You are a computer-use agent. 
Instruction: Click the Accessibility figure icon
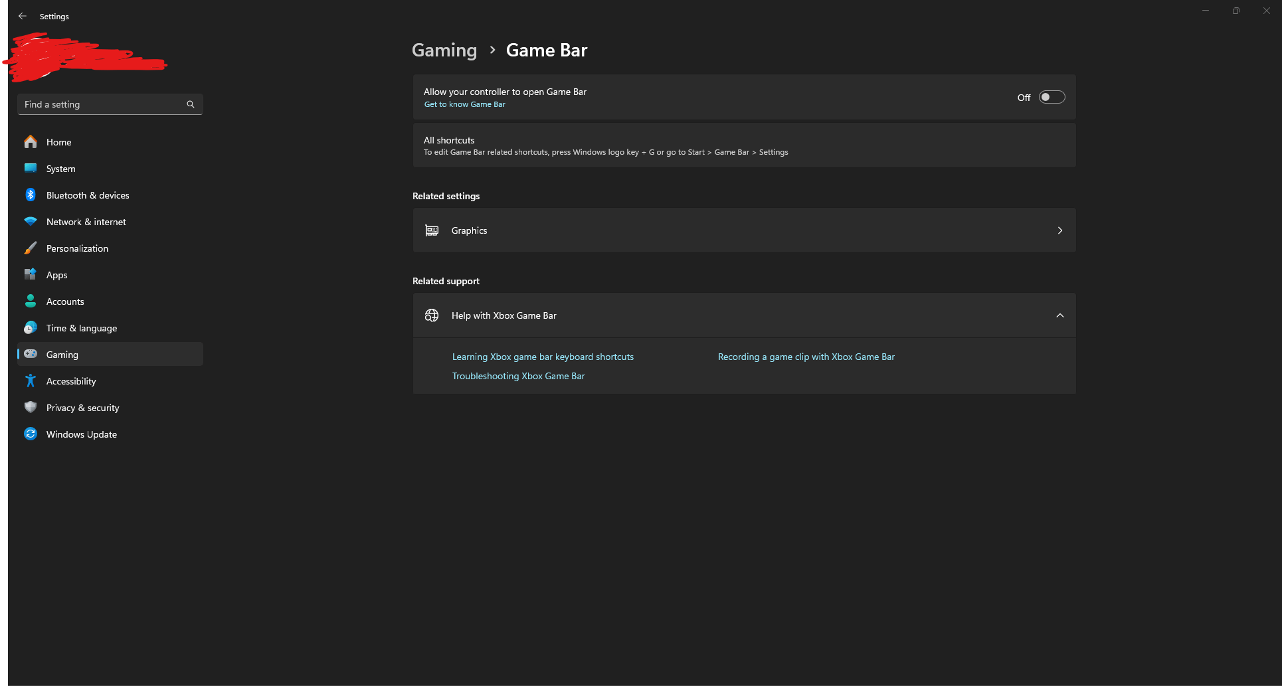[31, 381]
